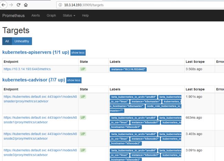Click instance="k8snode1" label badge
The height and width of the screenshot is (161, 224).
click(145, 122)
